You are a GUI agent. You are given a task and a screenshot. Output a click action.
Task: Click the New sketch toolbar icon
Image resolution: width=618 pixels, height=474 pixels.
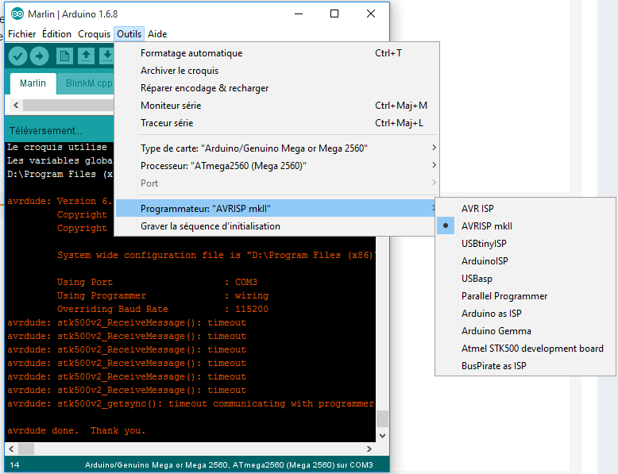coord(64,56)
